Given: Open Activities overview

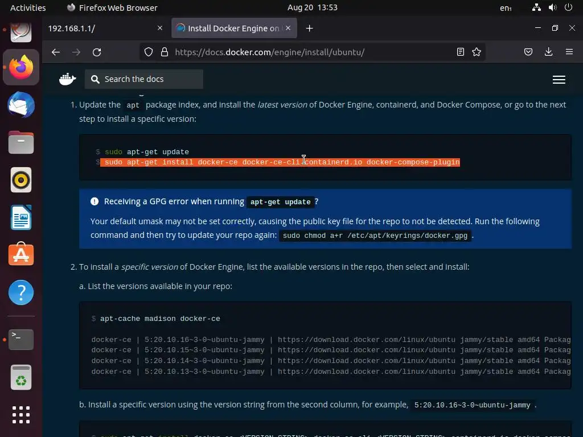Looking at the screenshot, I should point(28,7).
